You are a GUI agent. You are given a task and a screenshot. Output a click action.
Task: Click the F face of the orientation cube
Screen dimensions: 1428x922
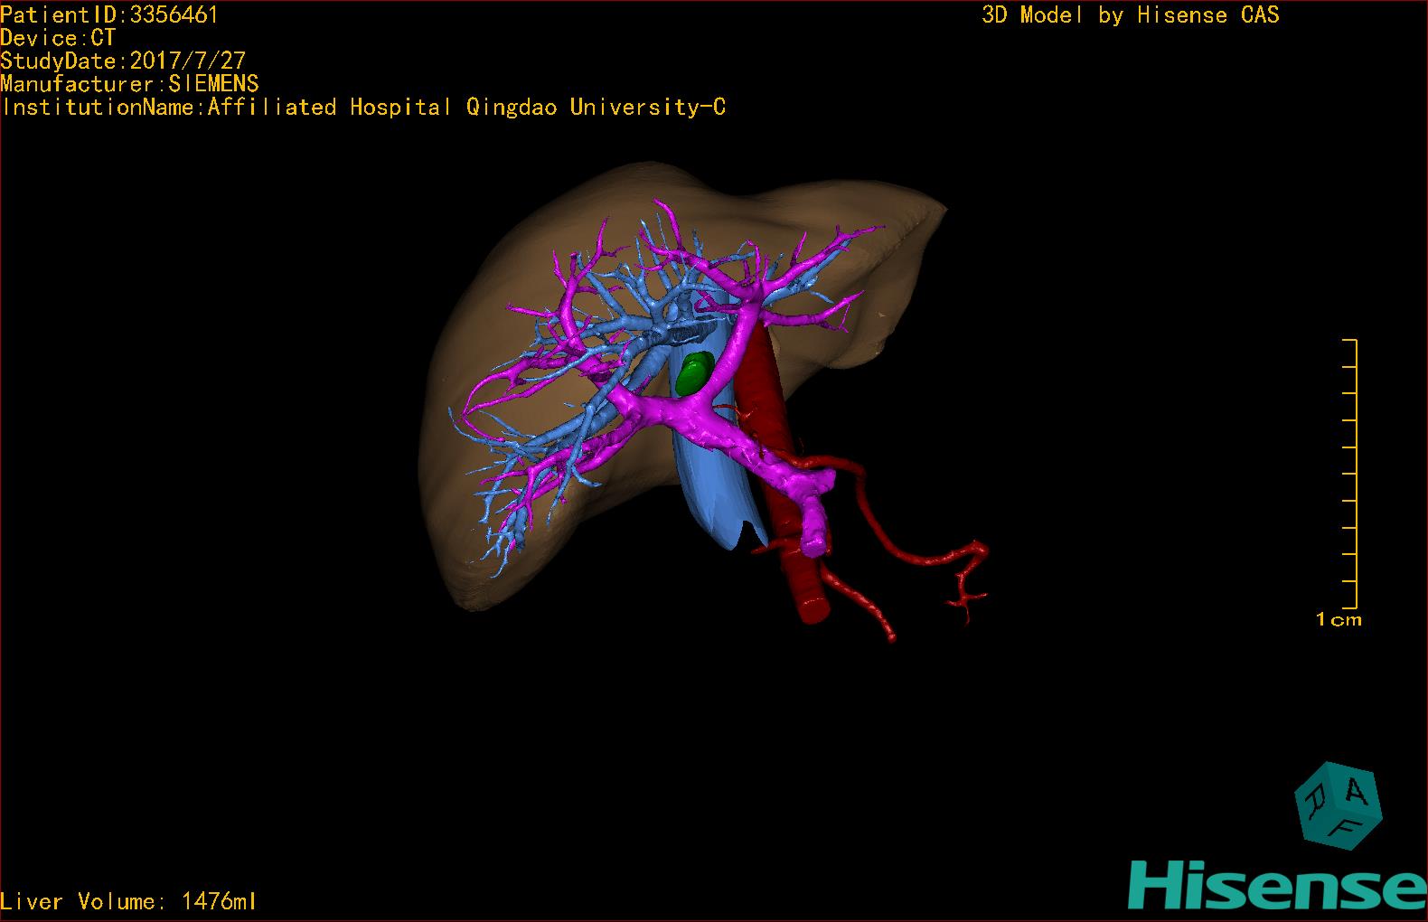(x=1345, y=829)
